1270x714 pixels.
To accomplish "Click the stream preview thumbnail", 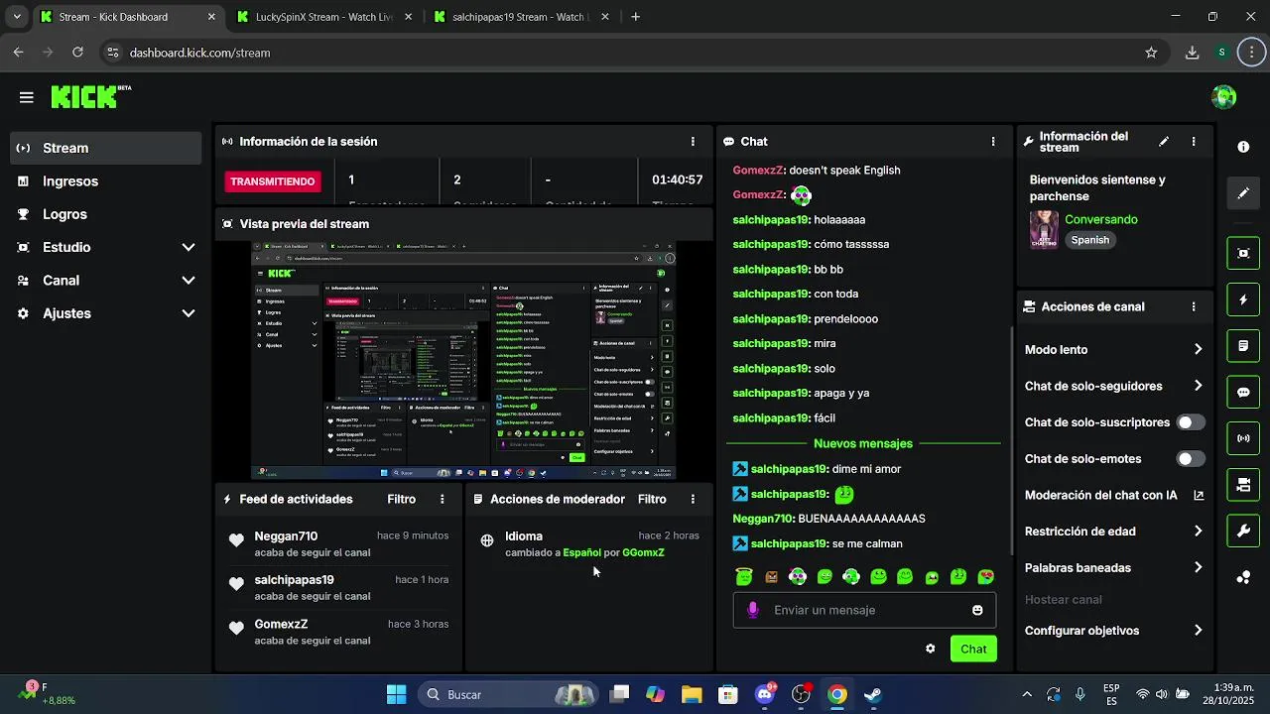I will 463,361.
